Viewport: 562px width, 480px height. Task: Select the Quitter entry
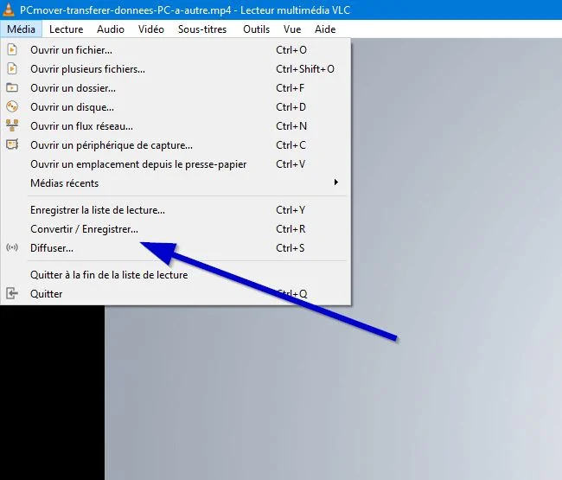[176, 293]
